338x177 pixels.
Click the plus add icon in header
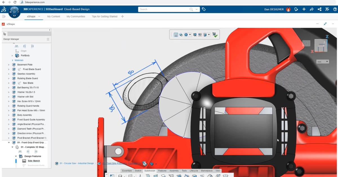pos(304,9)
